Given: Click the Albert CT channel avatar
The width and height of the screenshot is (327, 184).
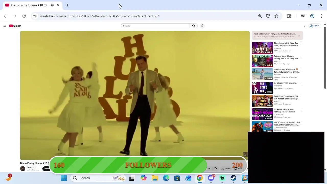Looking at the screenshot, I should point(23,169).
